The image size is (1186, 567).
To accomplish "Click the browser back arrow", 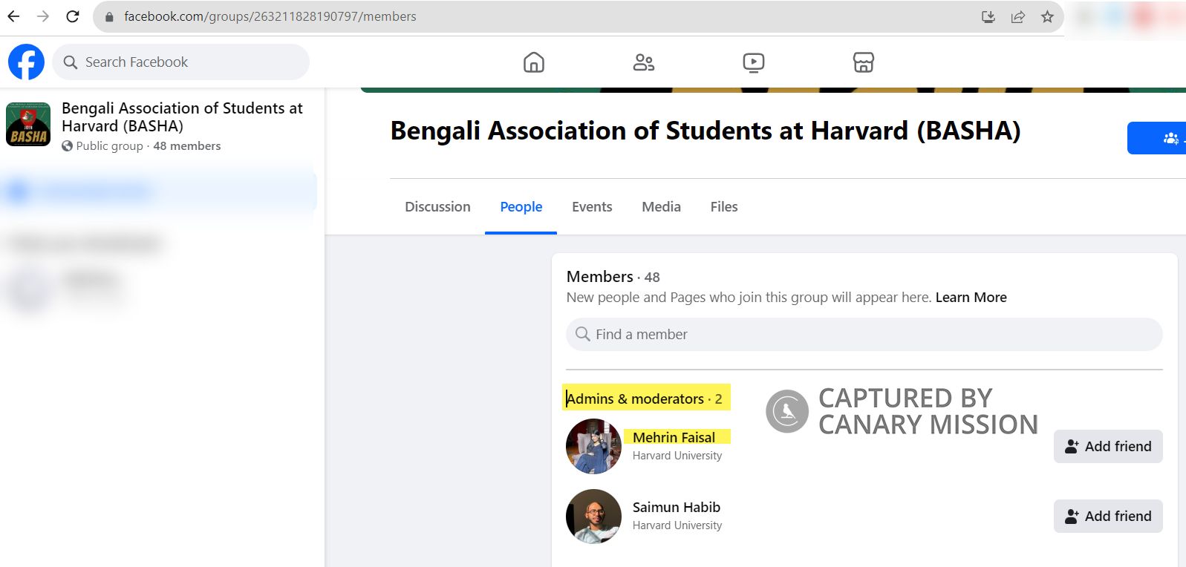I will (14, 16).
